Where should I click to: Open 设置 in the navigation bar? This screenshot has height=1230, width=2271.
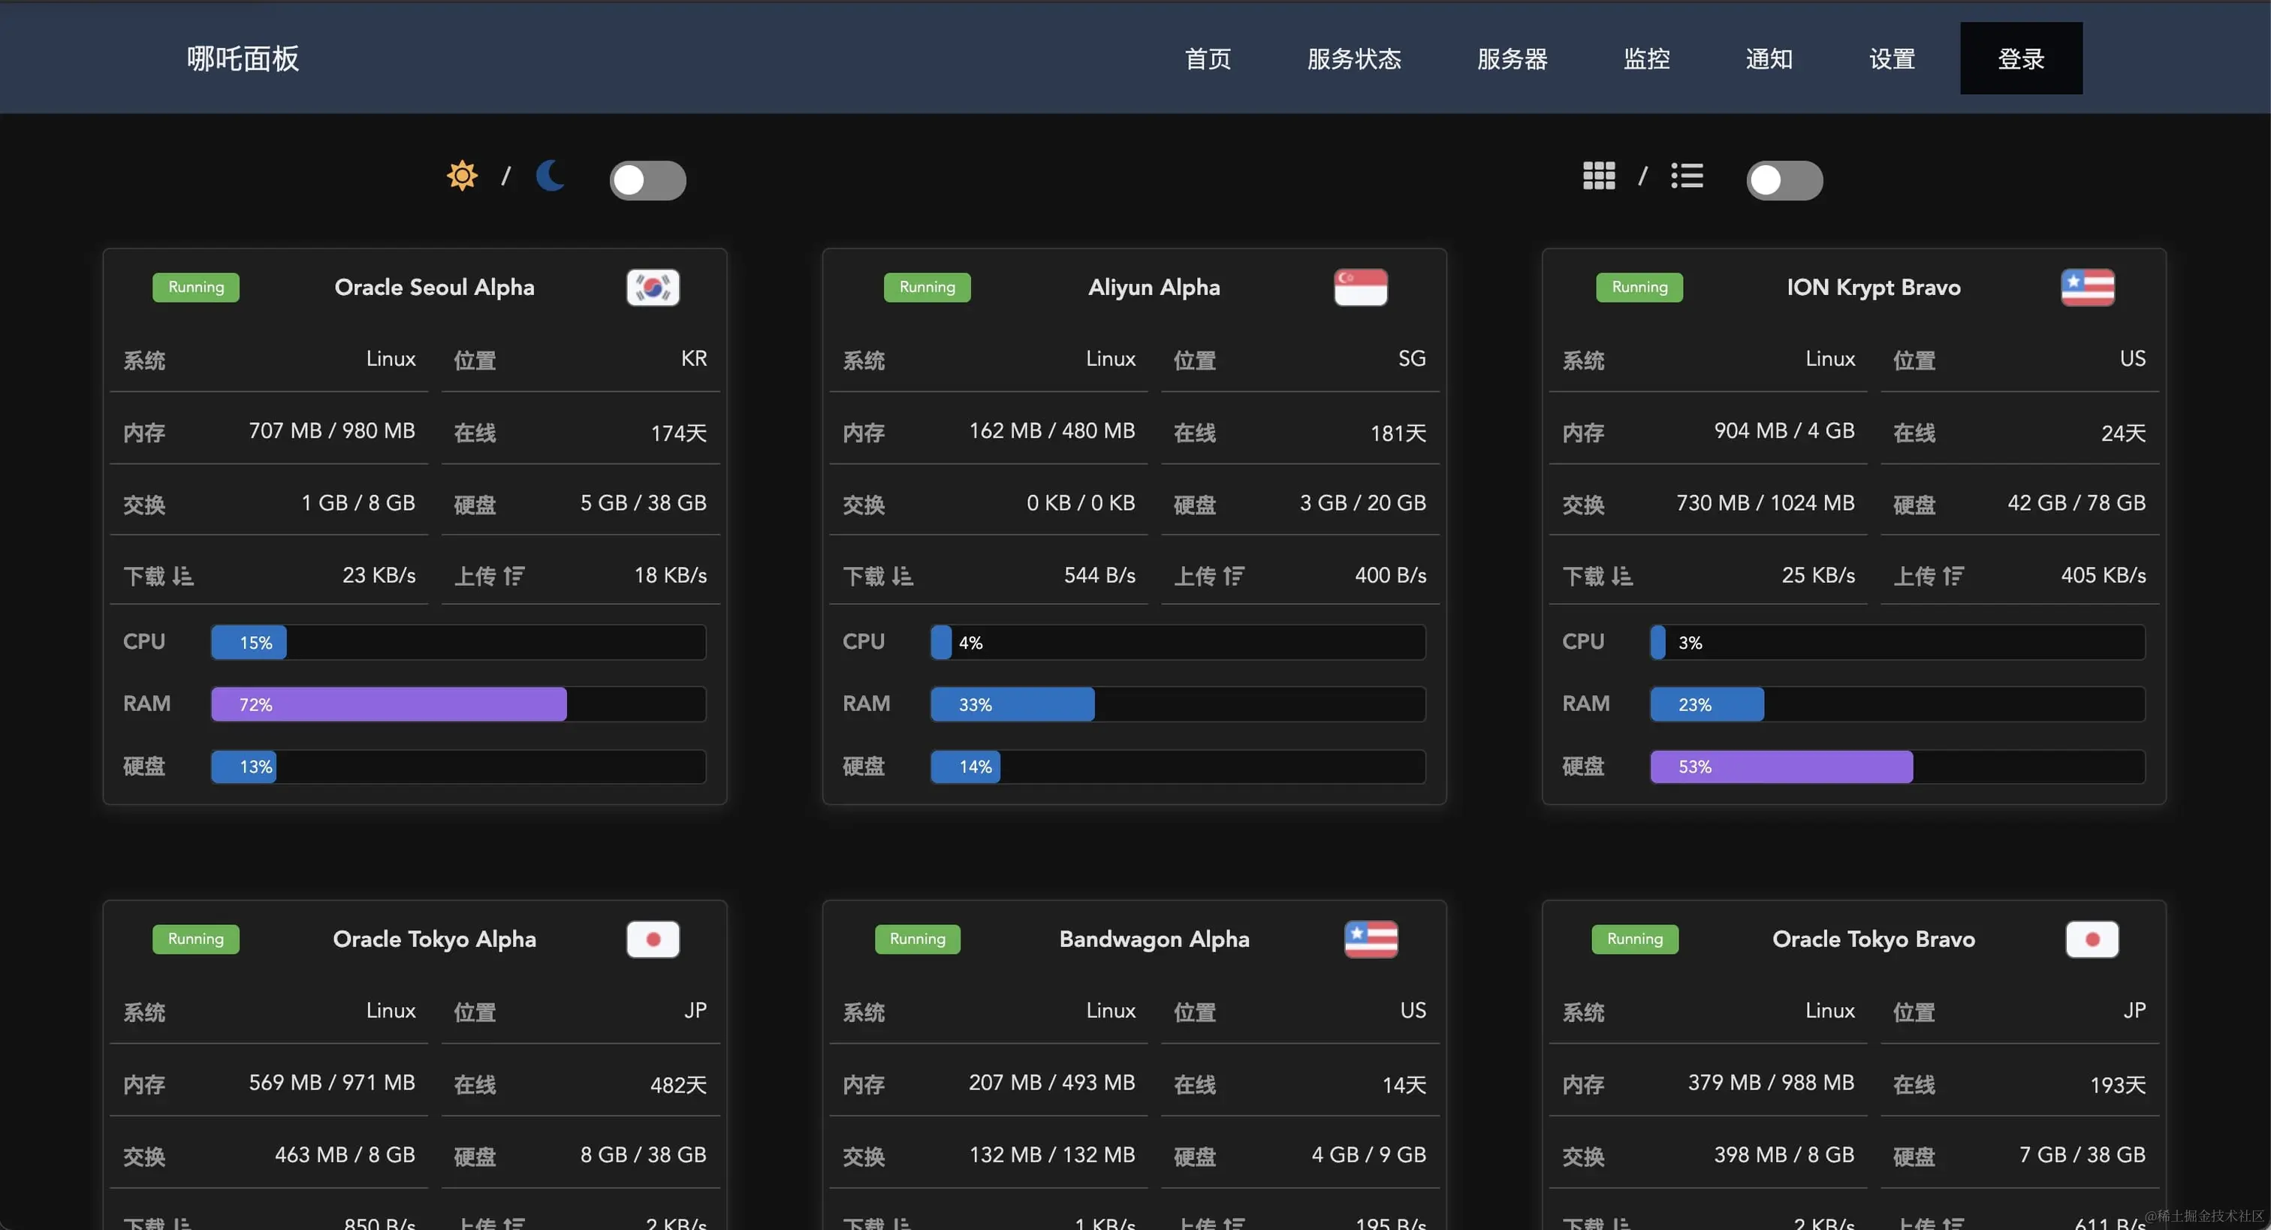(1892, 59)
